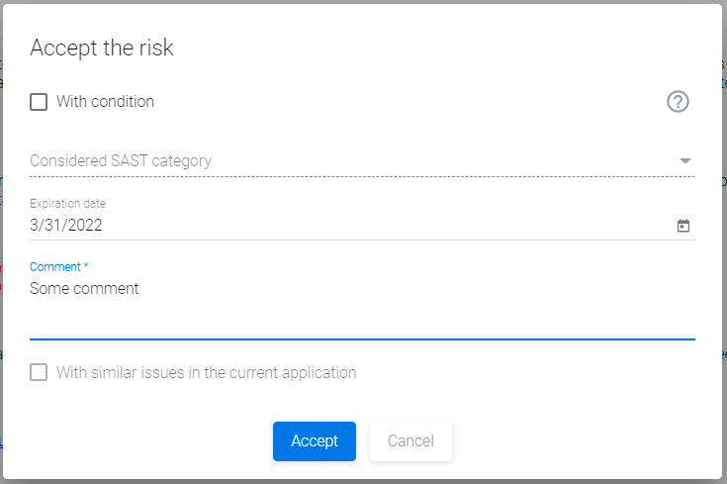The image size is (727, 484).
Task: Enable similar issues in current application checkbox
Action: 39,373
